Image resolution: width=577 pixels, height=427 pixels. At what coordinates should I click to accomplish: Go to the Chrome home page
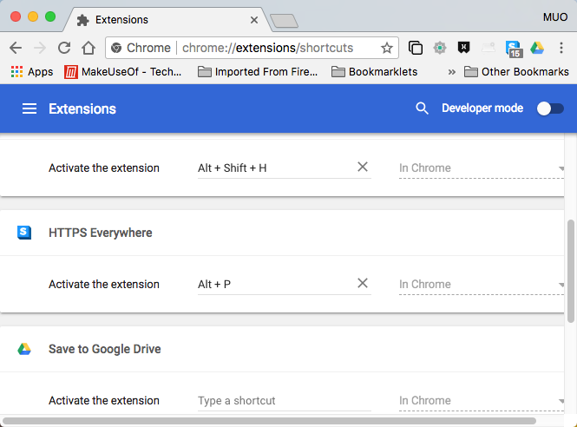[88, 48]
